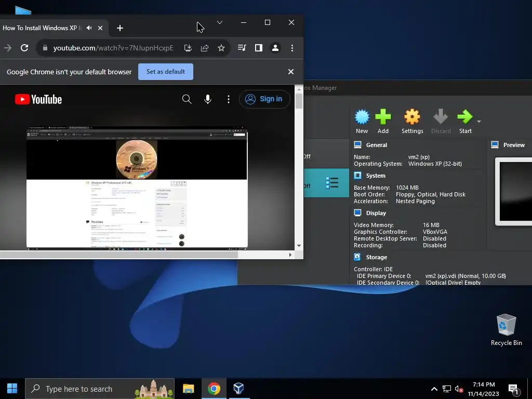Image resolution: width=532 pixels, height=399 pixels.
Task: Open the taskbar clock and date
Action: 484,389
